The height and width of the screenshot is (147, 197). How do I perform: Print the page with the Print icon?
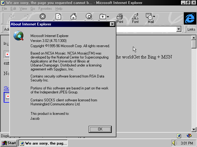point(120,17)
